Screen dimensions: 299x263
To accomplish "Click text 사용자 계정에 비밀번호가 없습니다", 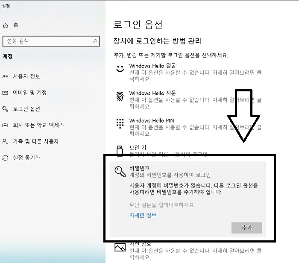I will [x=171, y=185].
